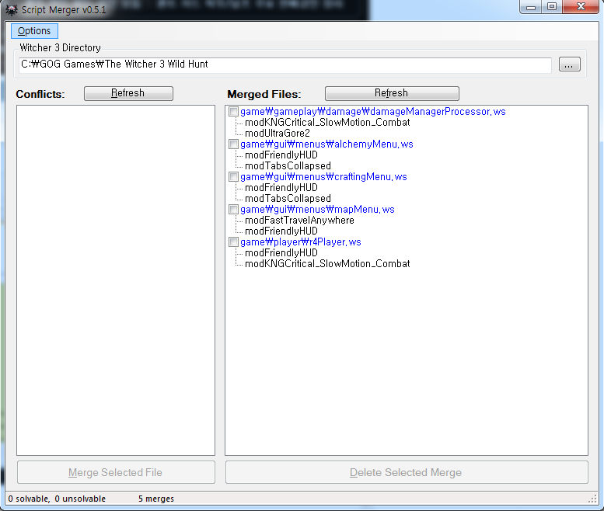Select modFriendlyHUD under r4Player.ws

pos(281,253)
